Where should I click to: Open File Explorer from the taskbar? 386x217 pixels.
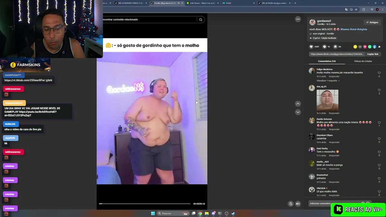pos(207,213)
